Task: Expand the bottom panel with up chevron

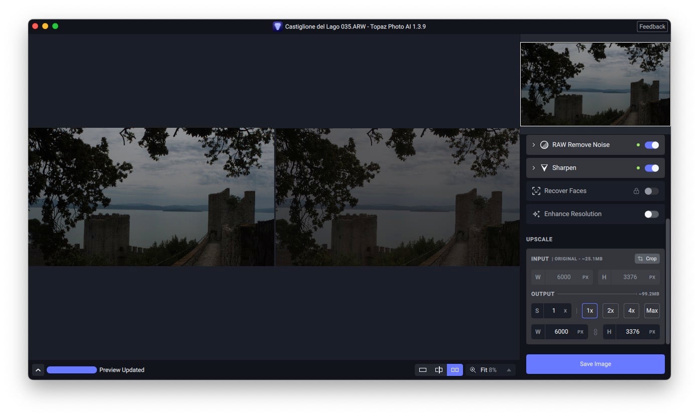Action: (38, 370)
